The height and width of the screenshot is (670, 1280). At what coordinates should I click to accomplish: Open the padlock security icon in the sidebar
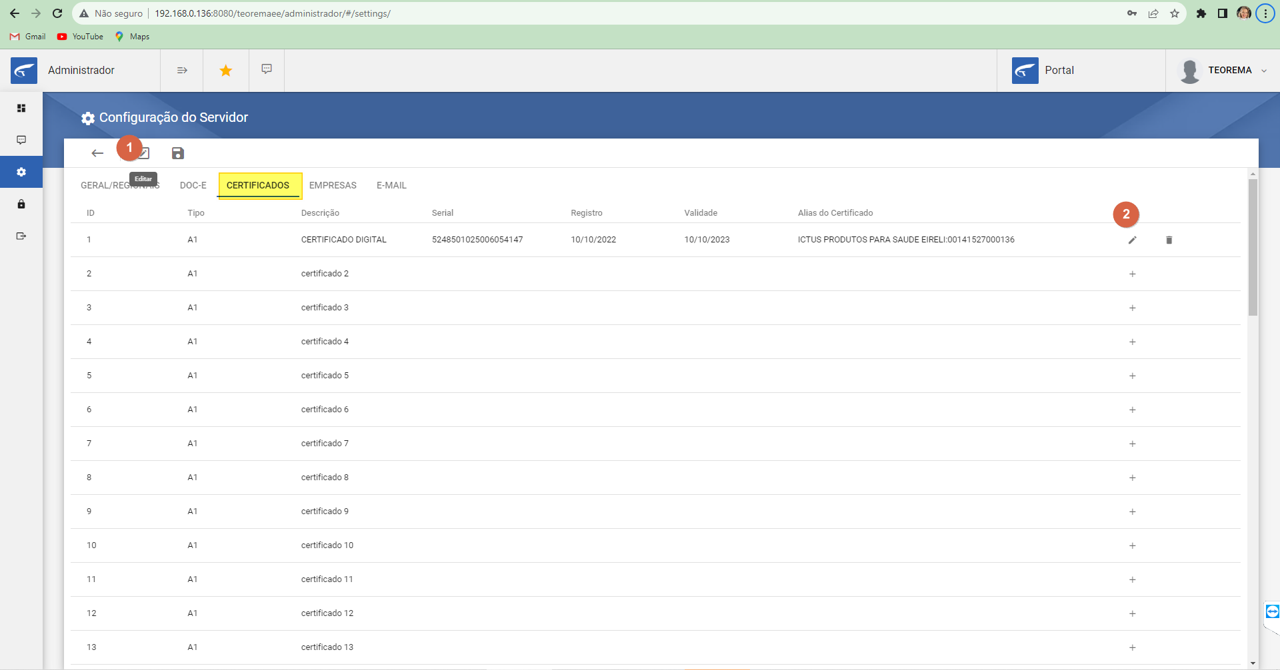point(21,204)
